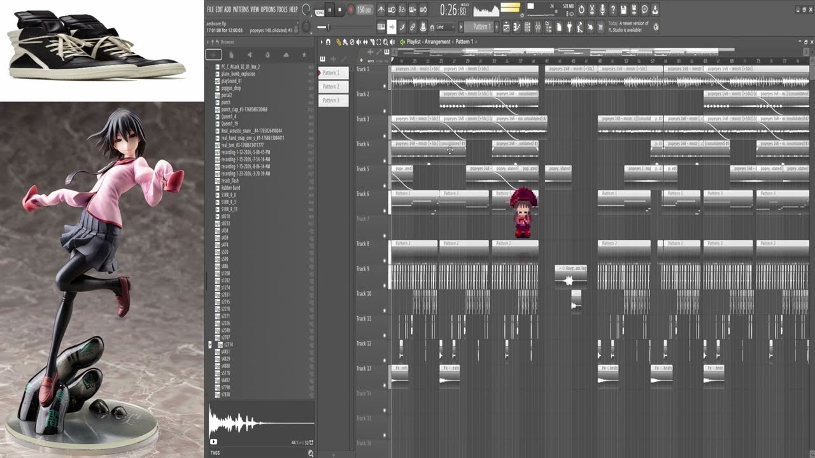Screen dimensions: 815x458
Task: Mute Track 10 via its dot switch
Action: 385,310
